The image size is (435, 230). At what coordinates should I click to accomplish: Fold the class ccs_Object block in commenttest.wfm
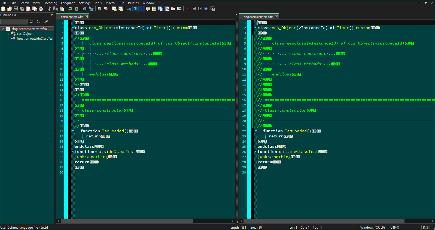73,28
